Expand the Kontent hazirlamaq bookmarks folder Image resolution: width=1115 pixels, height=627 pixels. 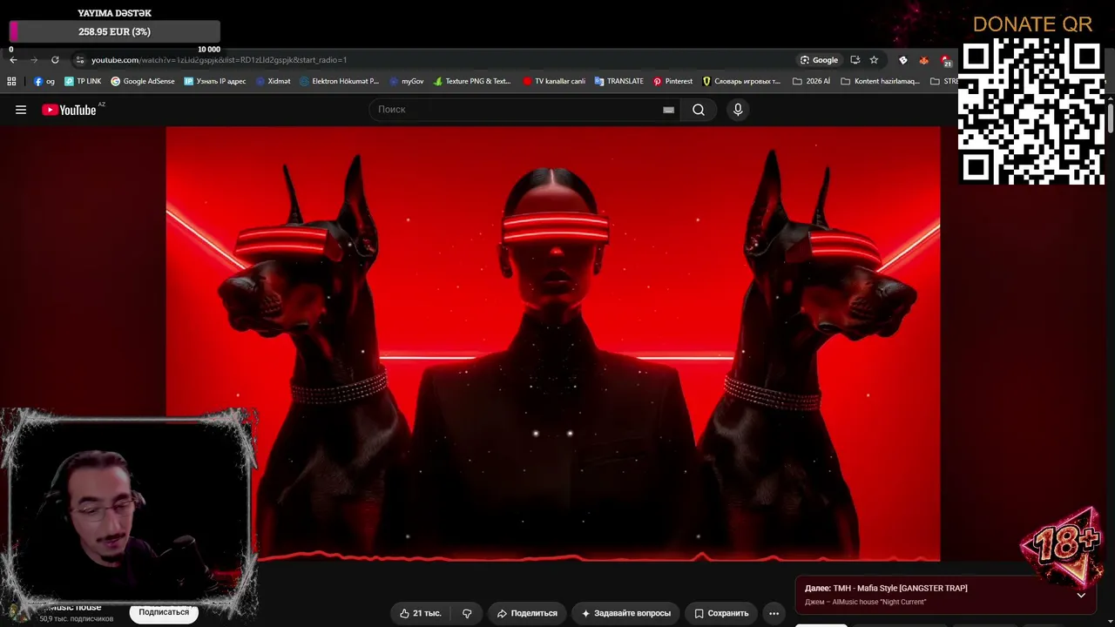pos(880,81)
